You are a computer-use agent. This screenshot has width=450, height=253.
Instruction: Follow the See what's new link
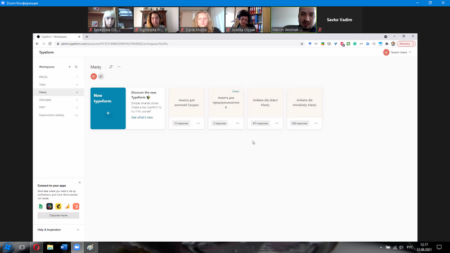coord(142,118)
